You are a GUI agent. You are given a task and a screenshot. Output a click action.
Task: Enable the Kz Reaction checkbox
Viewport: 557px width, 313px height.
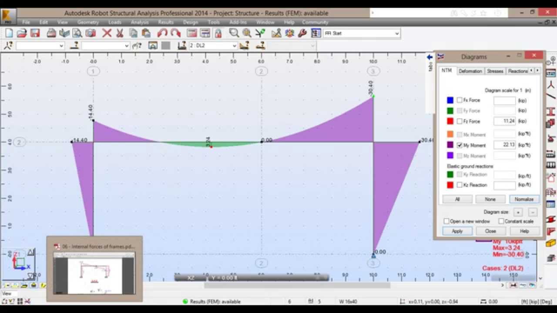460,185
